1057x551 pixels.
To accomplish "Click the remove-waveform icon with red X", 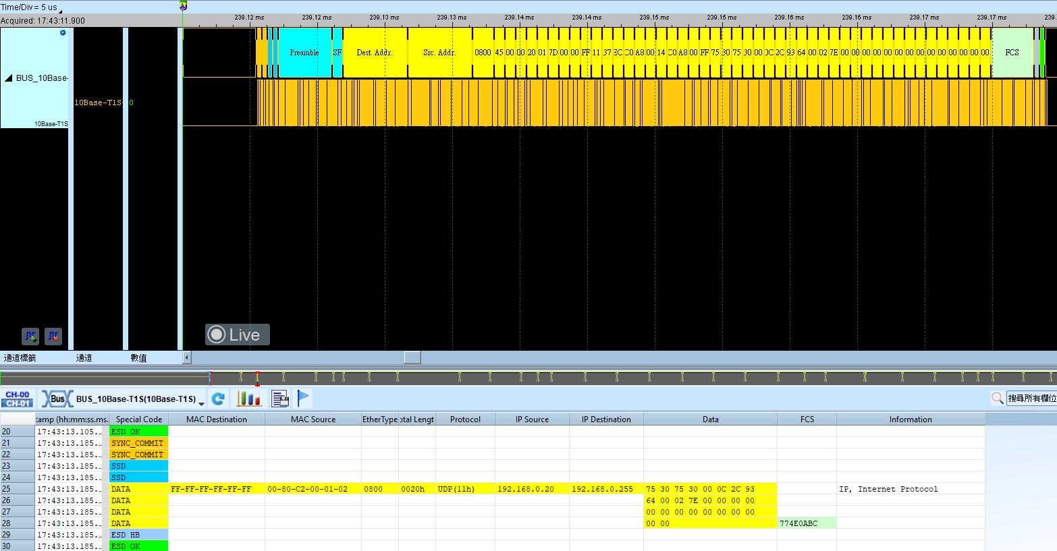I will [53, 336].
